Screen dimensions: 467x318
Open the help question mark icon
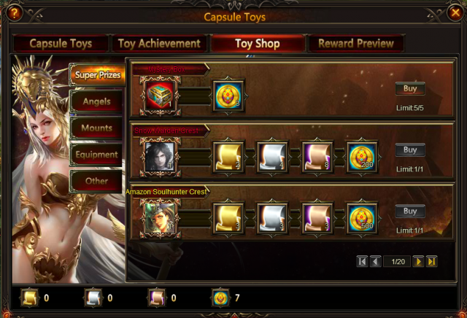click(x=14, y=13)
